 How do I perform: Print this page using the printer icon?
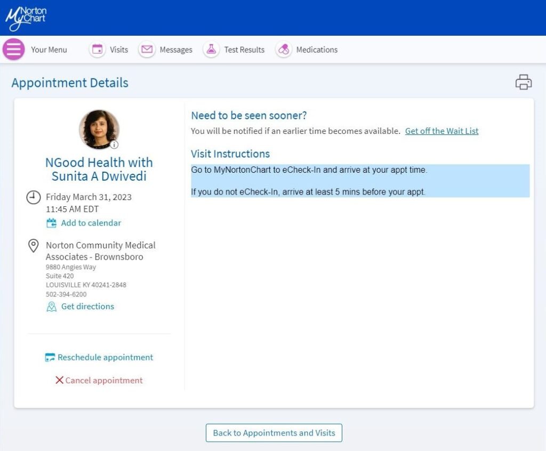click(524, 82)
